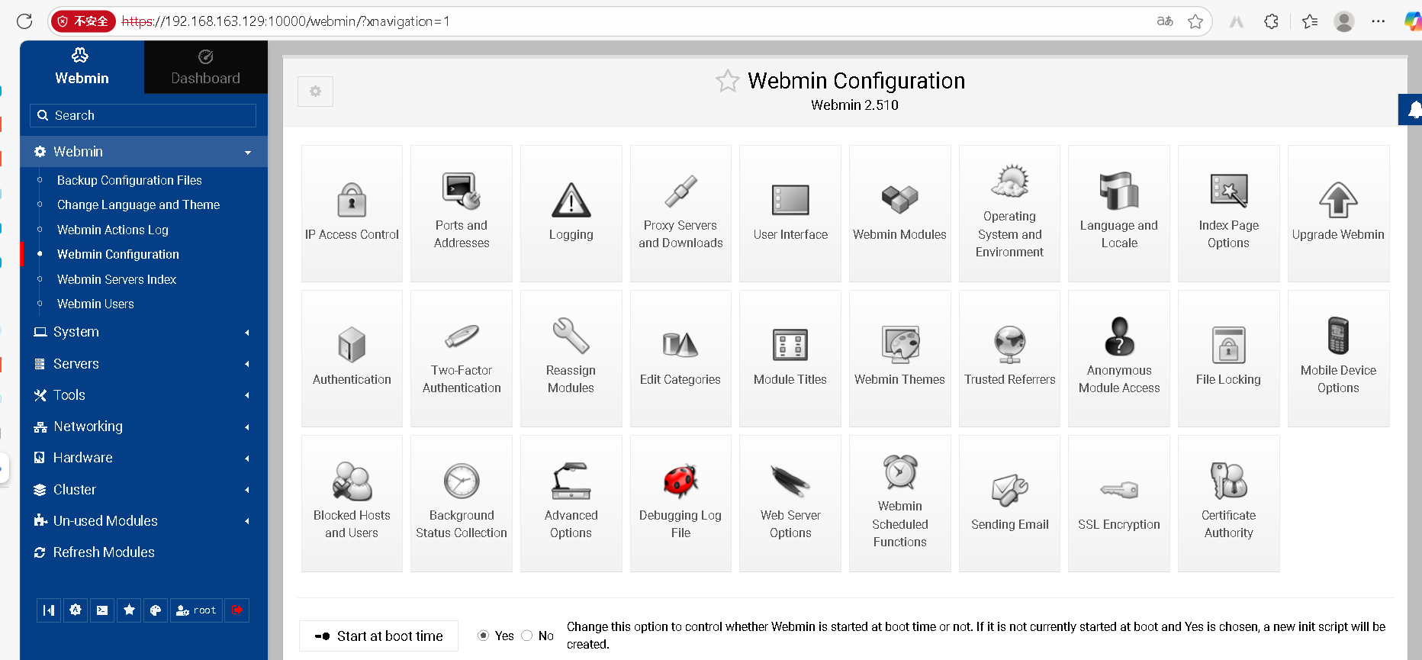Open Authentication settings
Image resolution: width=1422 pixels, height=660 pixels.
pyautogui.click(x=352, y=359)
